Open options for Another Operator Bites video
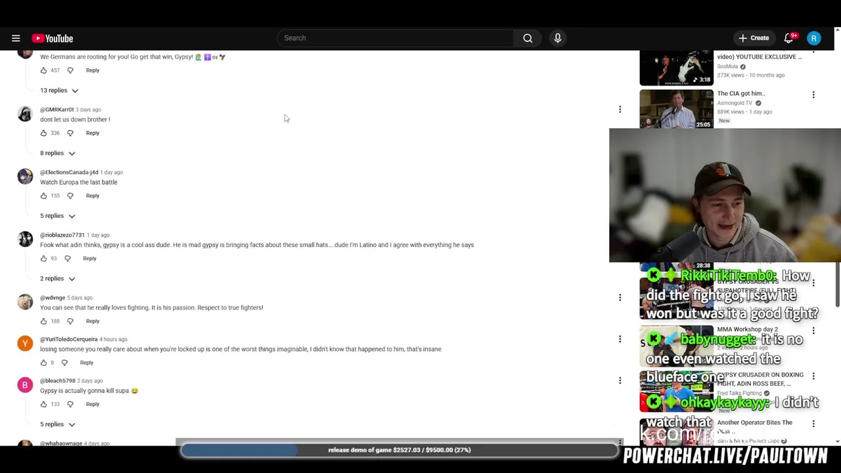The width and height of the screenshot is (841, 473). [813, 424]
